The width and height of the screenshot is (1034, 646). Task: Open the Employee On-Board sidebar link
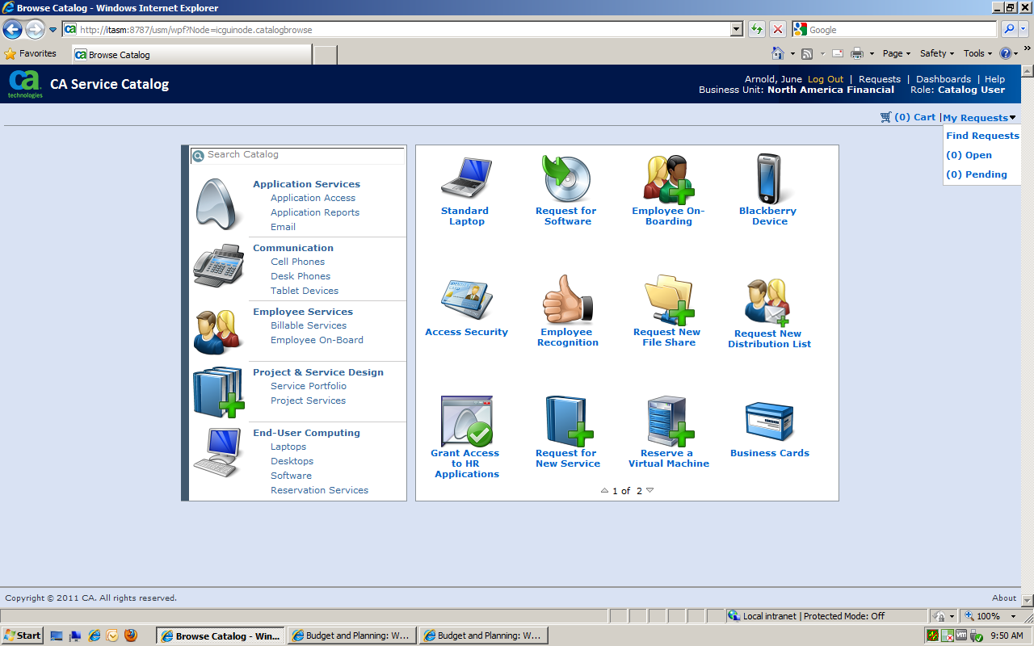[317, 340]
